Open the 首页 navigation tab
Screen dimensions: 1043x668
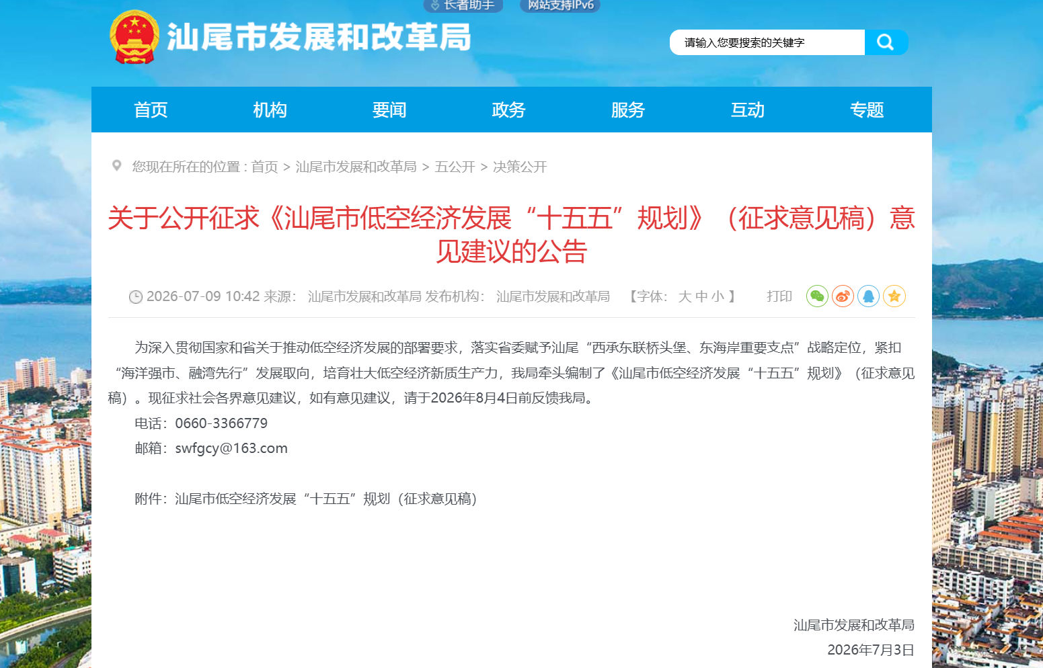(151, 110)
